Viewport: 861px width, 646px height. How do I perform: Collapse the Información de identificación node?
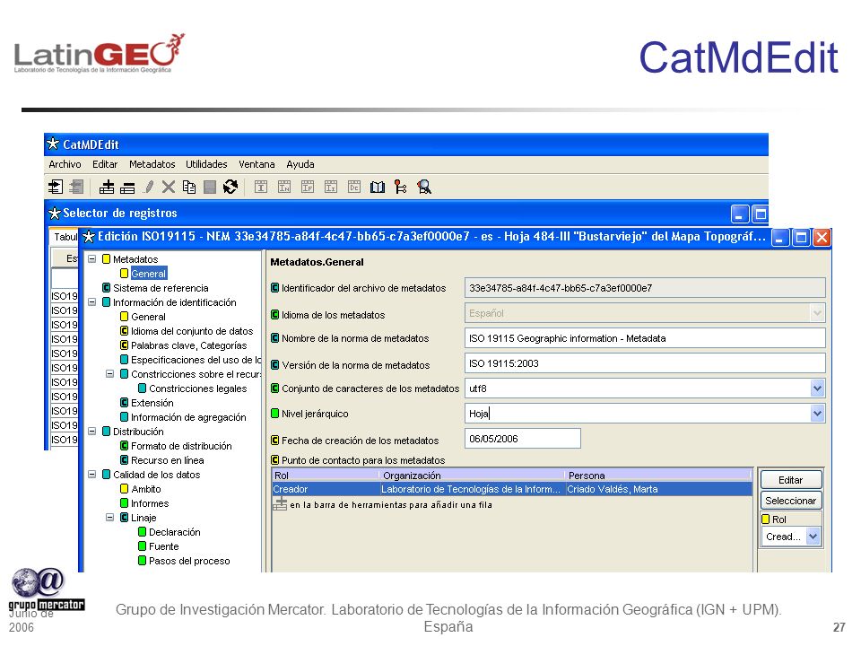point(92,302)
